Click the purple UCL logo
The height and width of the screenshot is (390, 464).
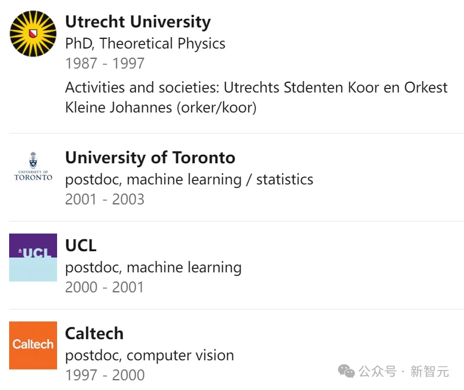[x=33, y=258]
